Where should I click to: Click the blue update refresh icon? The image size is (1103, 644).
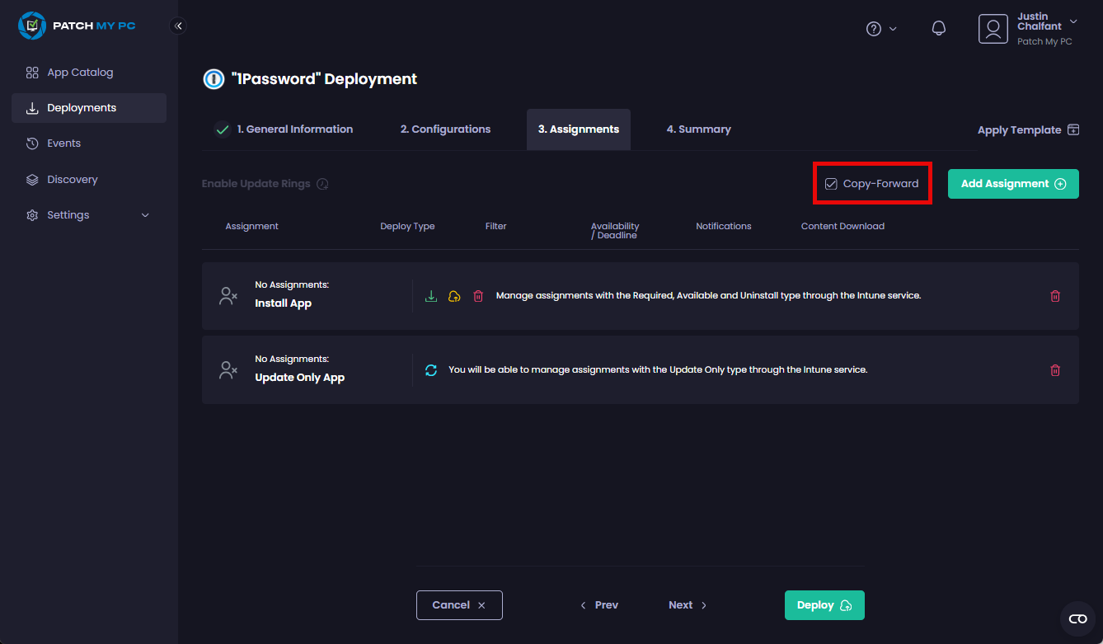[x=430, y=369]
